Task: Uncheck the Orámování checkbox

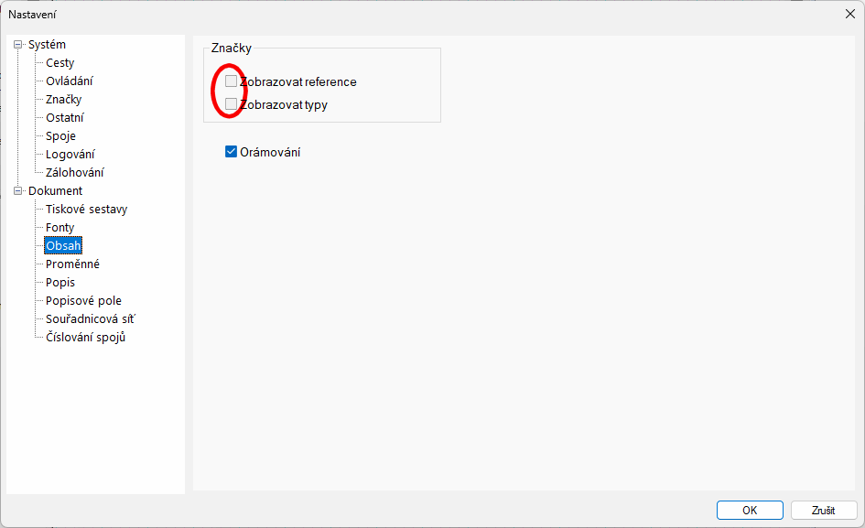Action: [x=231, y=152]
